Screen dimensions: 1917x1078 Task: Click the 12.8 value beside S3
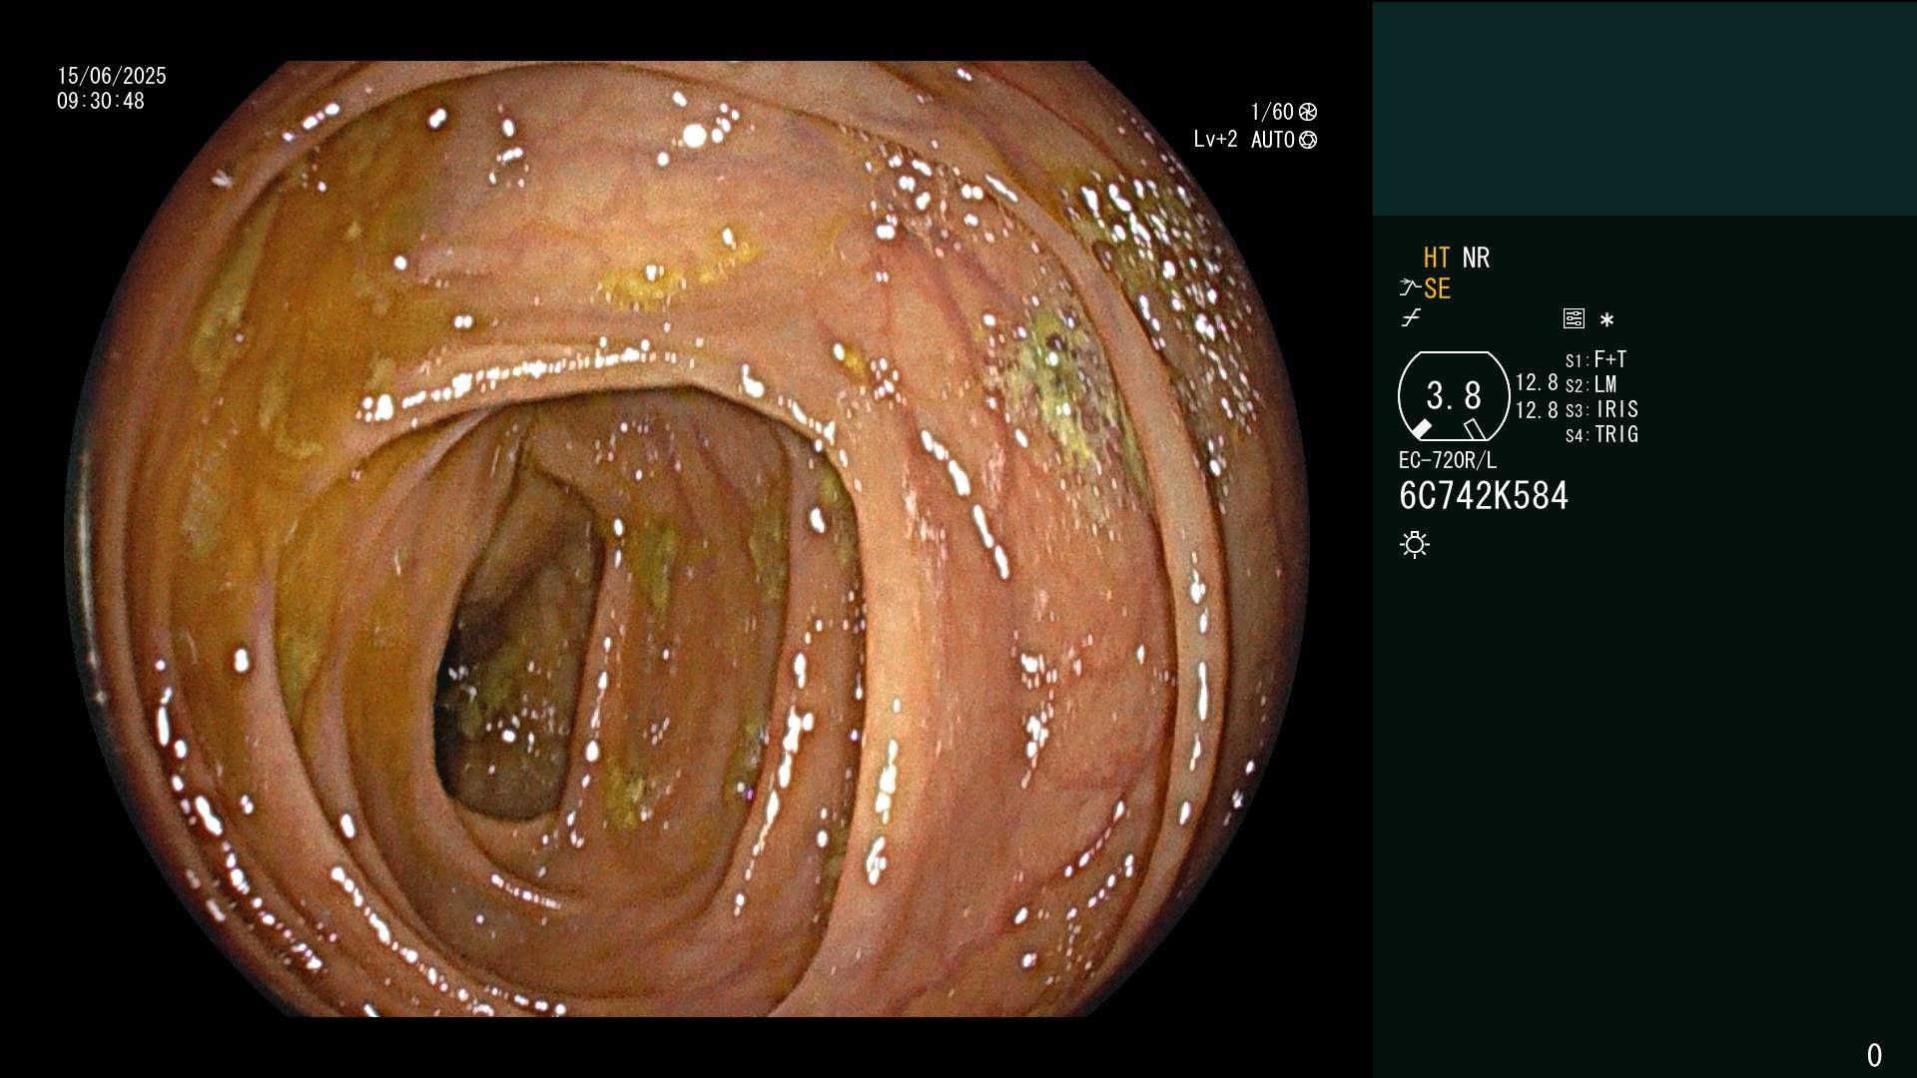tap(1537, 410)
